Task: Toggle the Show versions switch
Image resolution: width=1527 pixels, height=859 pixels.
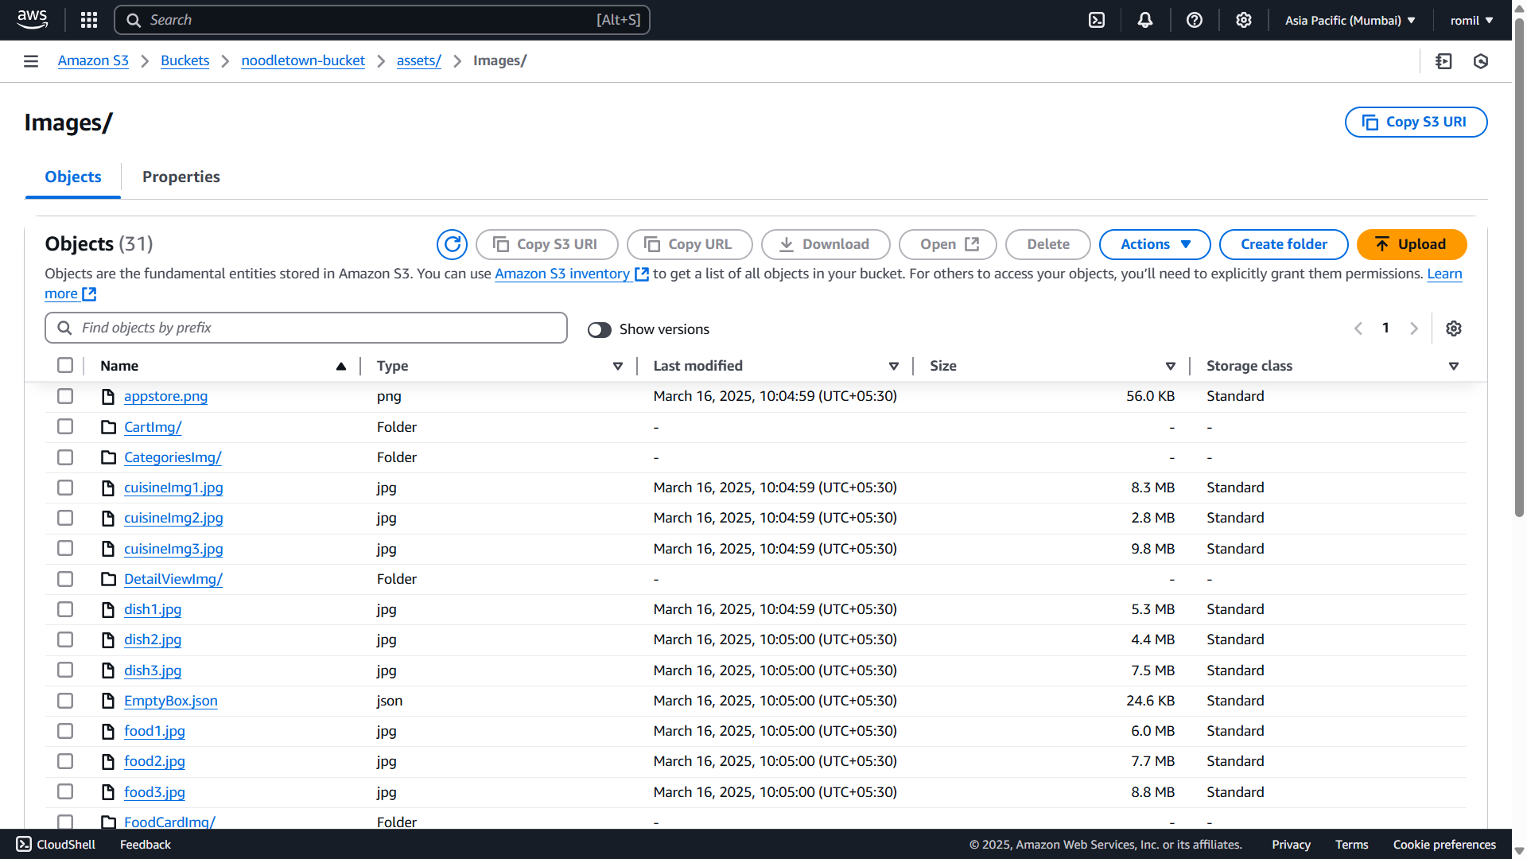Action: point(600,329)
